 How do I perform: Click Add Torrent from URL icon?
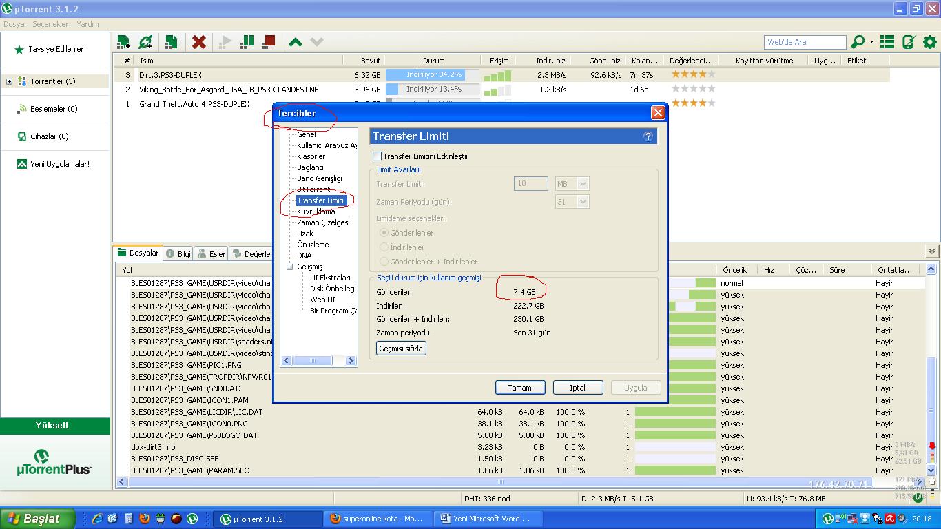(x=145, y=42)
